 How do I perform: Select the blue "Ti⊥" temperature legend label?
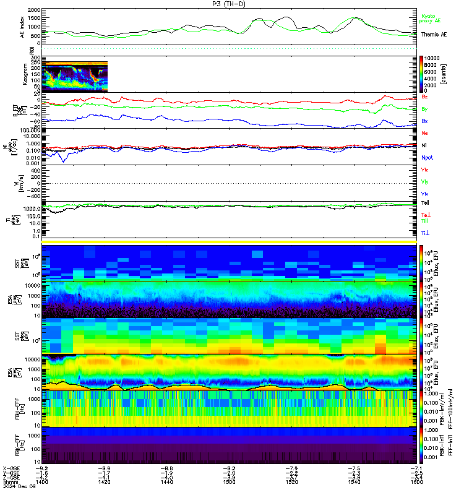[426, 233]
